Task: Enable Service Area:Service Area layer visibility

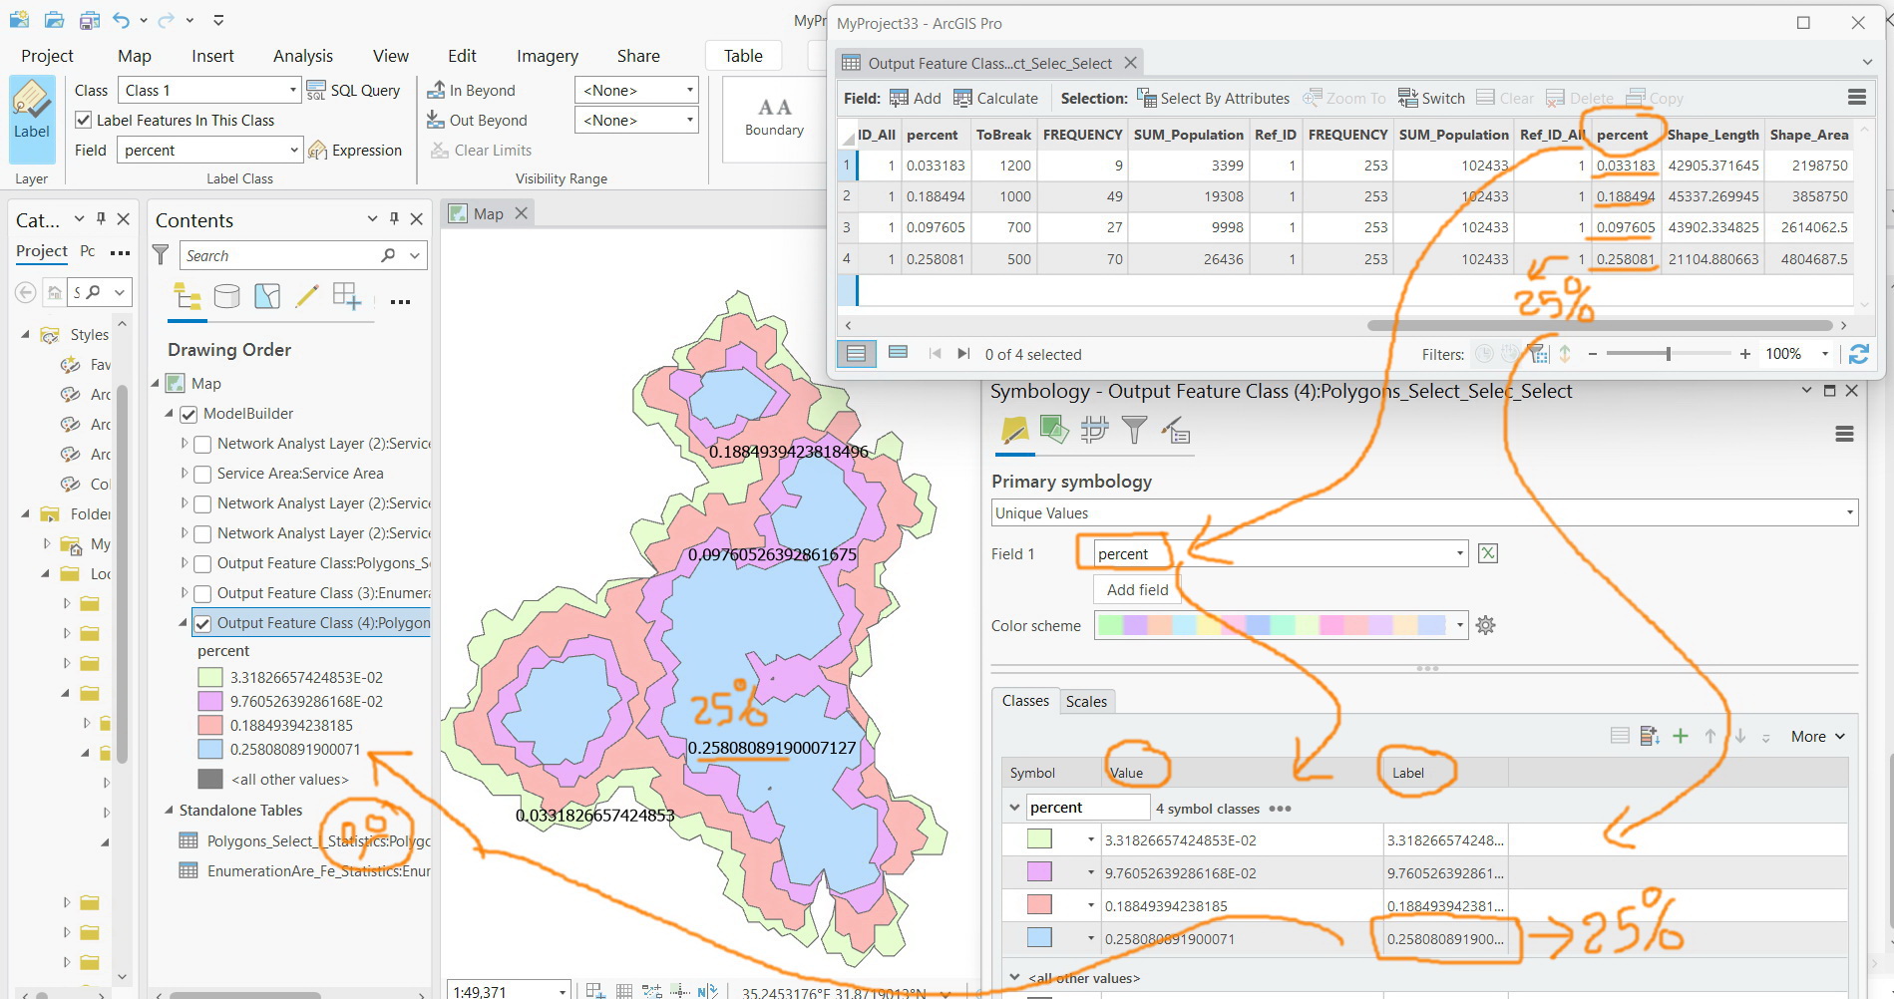Action: (x=202, y=474)
